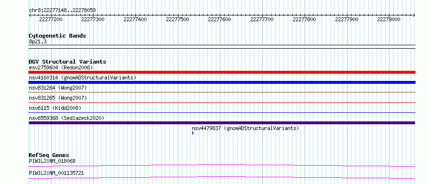The width and height of the screenshot is (429, 184).
Task: Select the RefSeq Genes track title
Action: (49, 156)
